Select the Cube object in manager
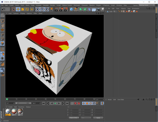Image resolution: width=158 pixels, height=122 pixels. tap(111, 12)
